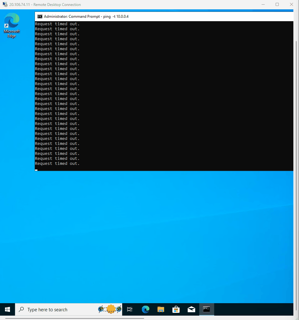This screenshot has height=320, width=299.
Task: Click the Command Prompt window title text
Action: tap(86, 17)
